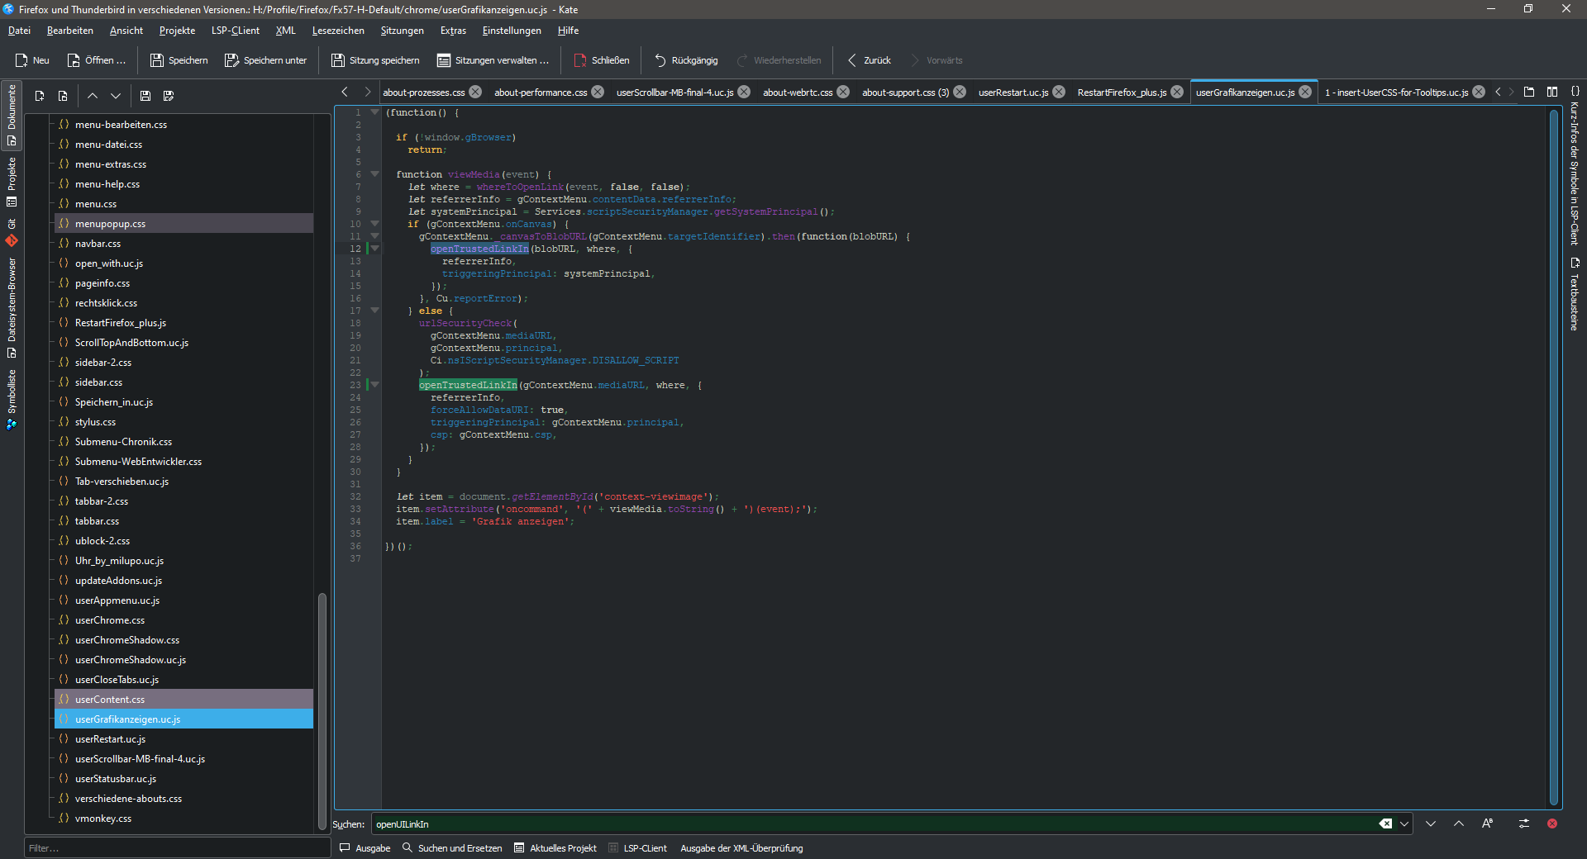Viewport: 1587px width, 859px height.
Task: Open search options sliders icon
Action: point(1524,823)
